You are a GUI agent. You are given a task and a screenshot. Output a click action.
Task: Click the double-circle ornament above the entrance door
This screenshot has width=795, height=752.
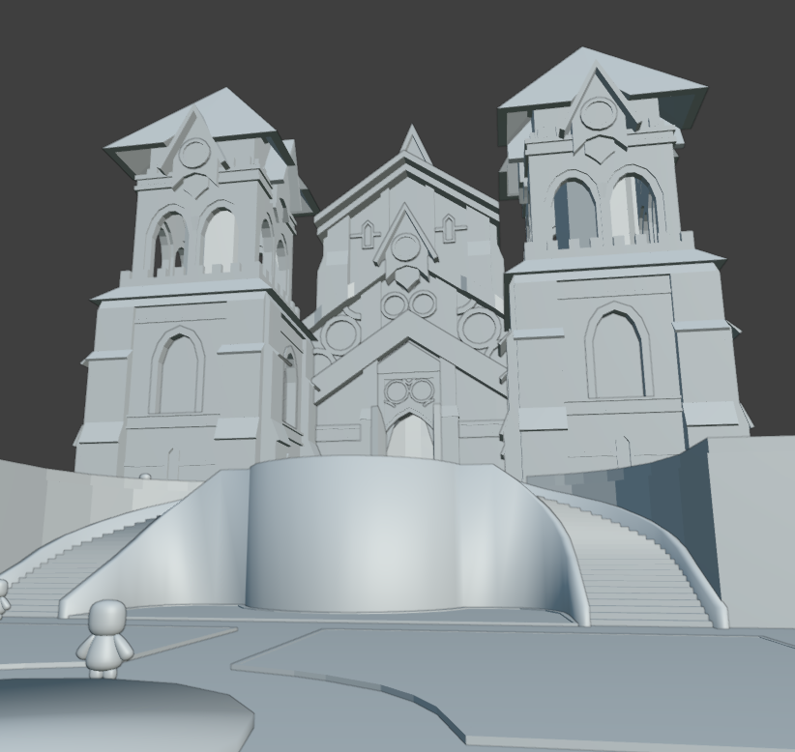408,391
